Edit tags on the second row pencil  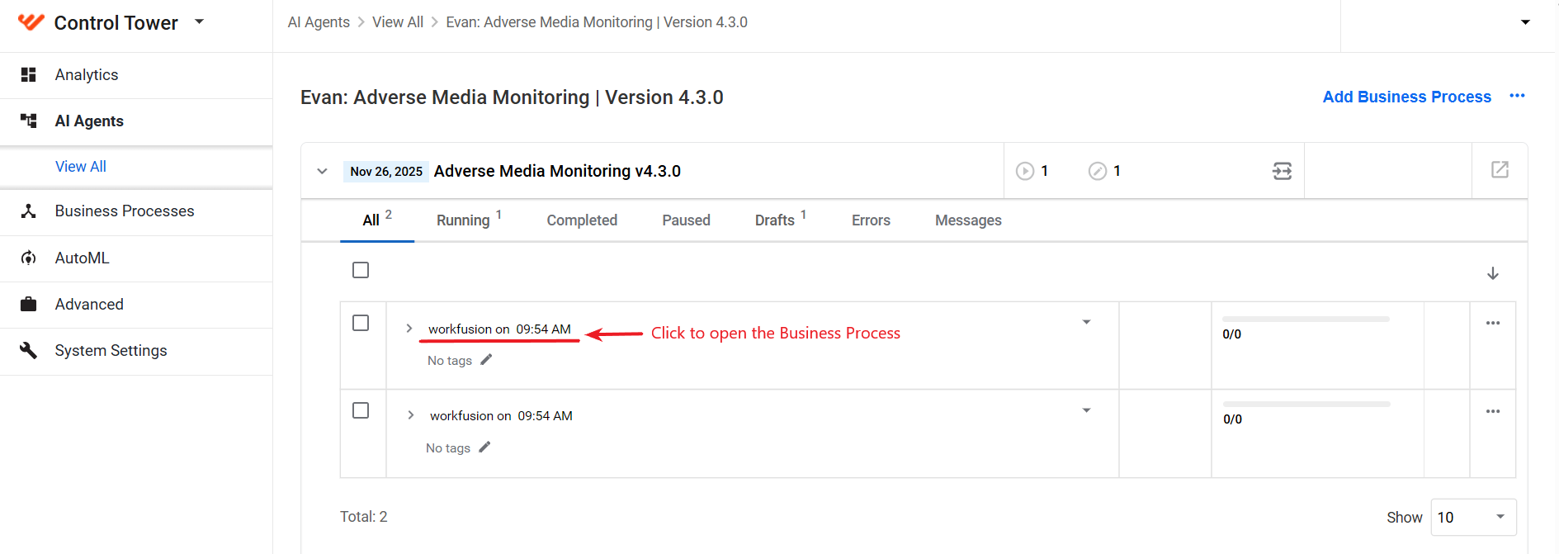click(x=484, y=447)
